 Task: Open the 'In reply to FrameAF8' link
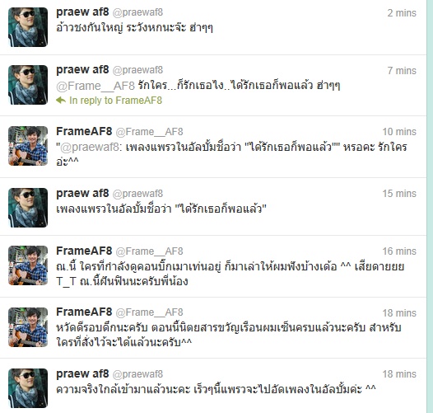(x=115, y=101)
